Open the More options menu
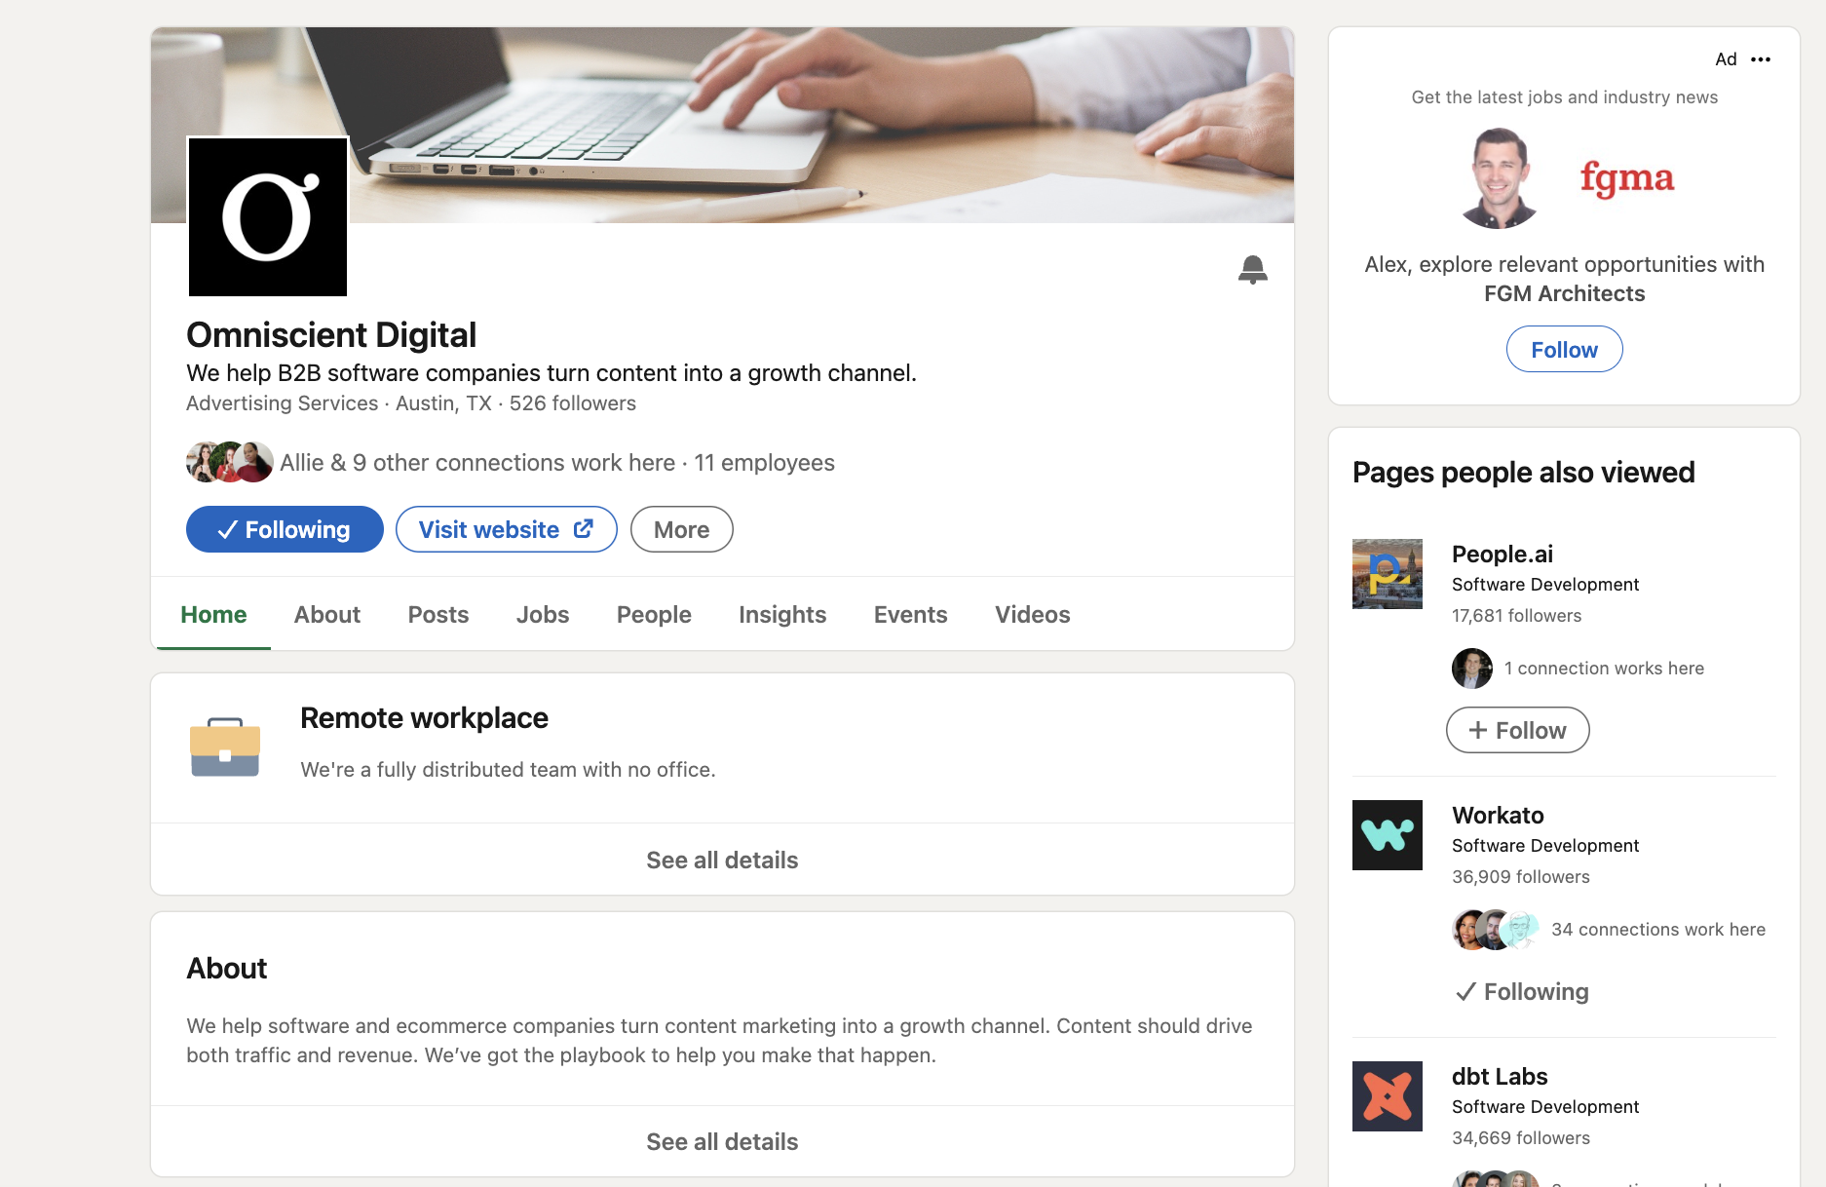This screenshot has width=1826, height=1187. (681, 529)
